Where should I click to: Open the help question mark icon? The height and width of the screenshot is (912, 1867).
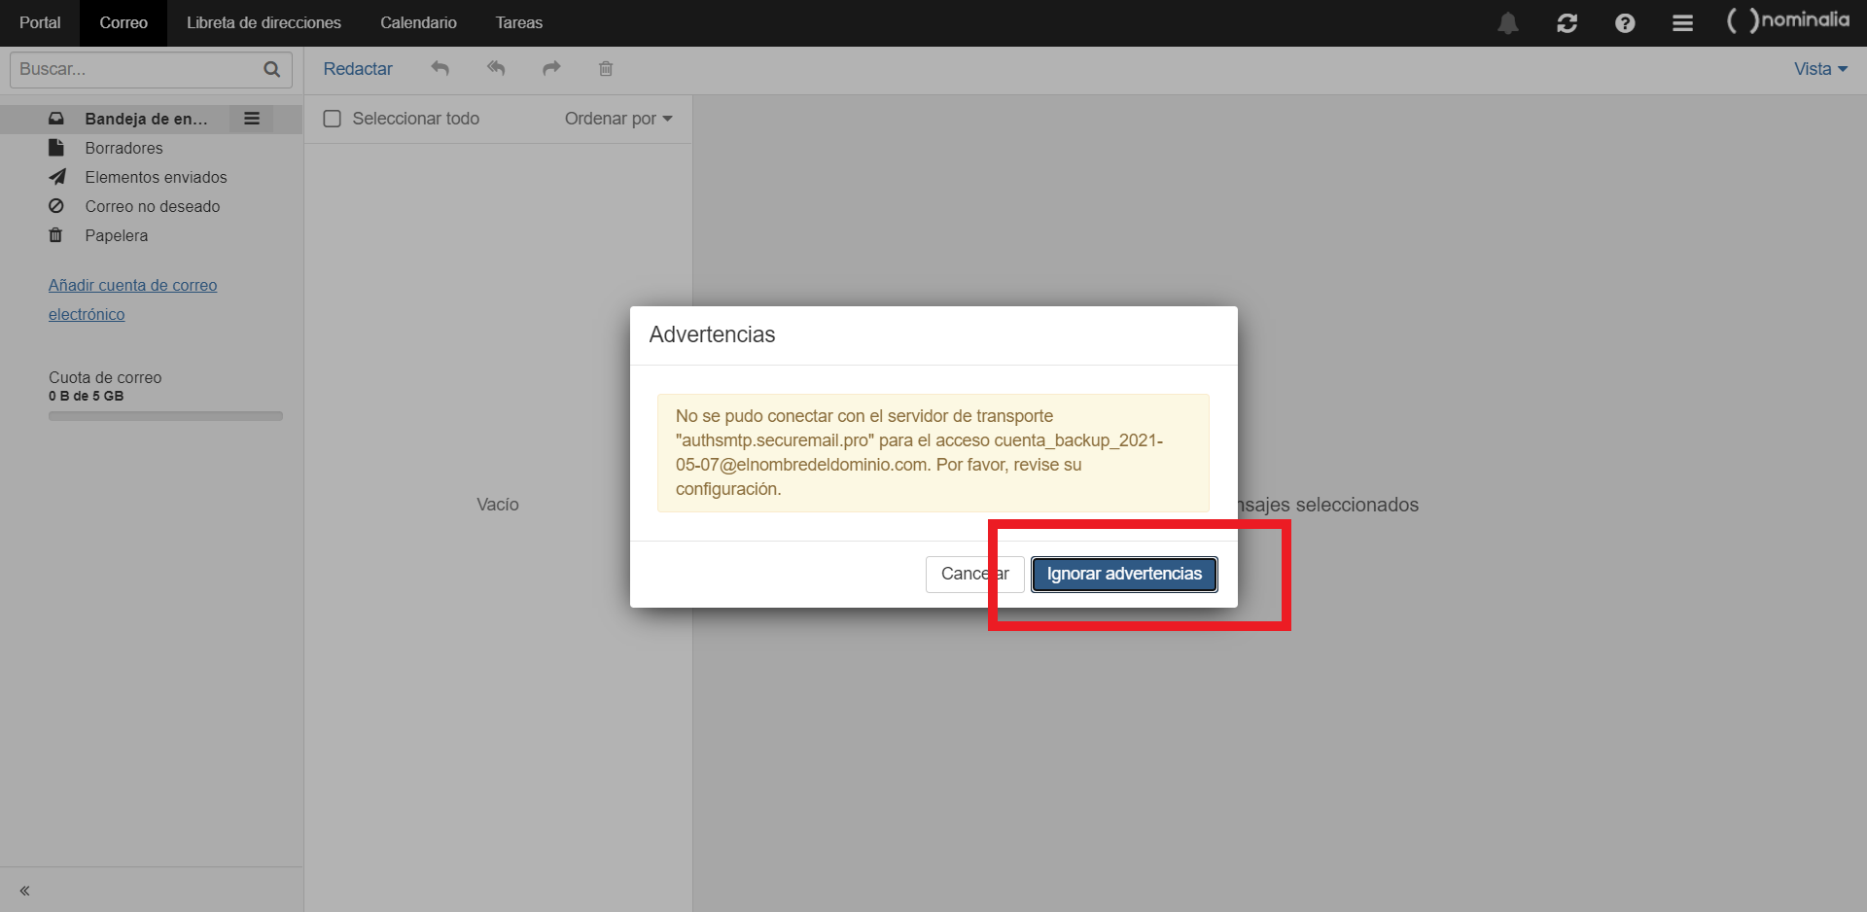pos(1625,23)
